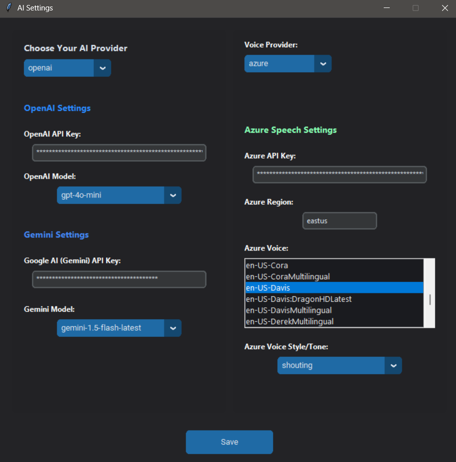
Task: Click the Google AI Gemini API Key field
Action: [x=119, y=279]
